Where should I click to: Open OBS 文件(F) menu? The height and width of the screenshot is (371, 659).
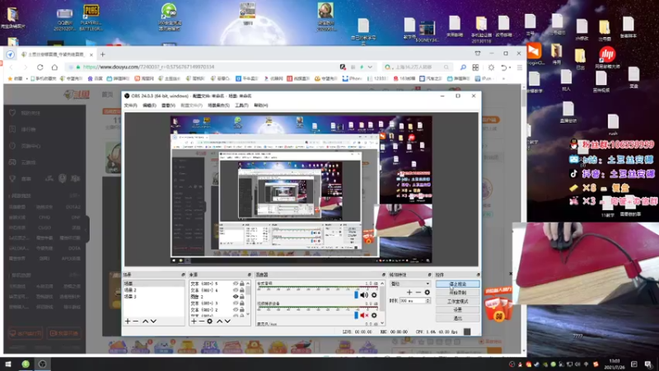point(131,106)
